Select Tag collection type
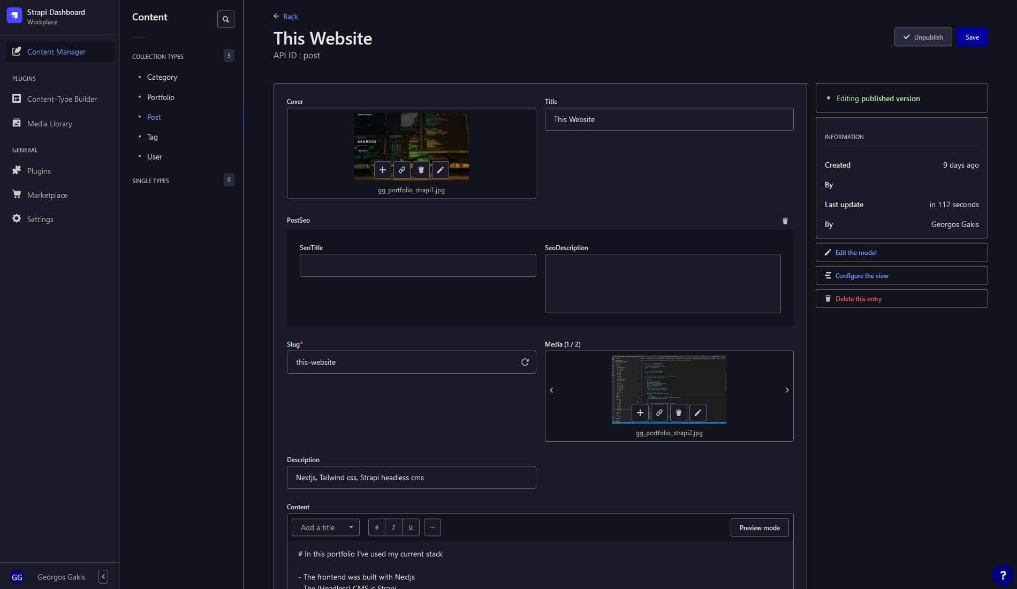The image size is (1017, 589). pos(153,137)
